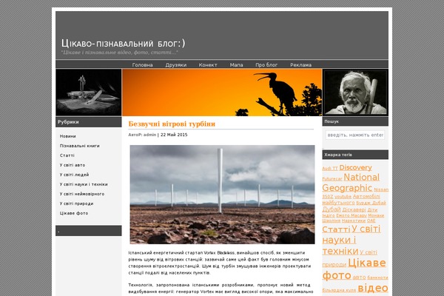Viewport: 444px width, 296px height.
Task: Select the банкноти tag
Action: 377,277
